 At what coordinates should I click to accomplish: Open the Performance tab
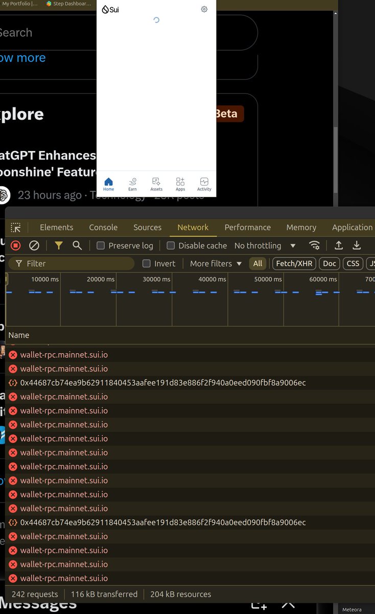tap(247, 227)
